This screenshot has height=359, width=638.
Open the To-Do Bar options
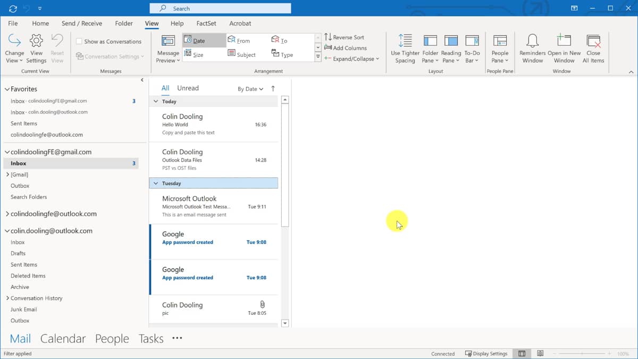coord(472,49)
